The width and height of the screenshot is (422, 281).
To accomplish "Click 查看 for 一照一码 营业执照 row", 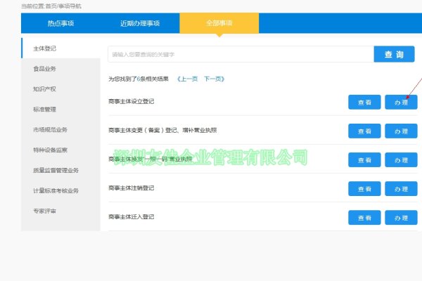I will click(364, 160).
